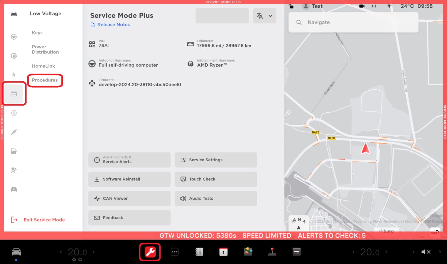Increase passenger temperature with right chevron

pos(386,252)
